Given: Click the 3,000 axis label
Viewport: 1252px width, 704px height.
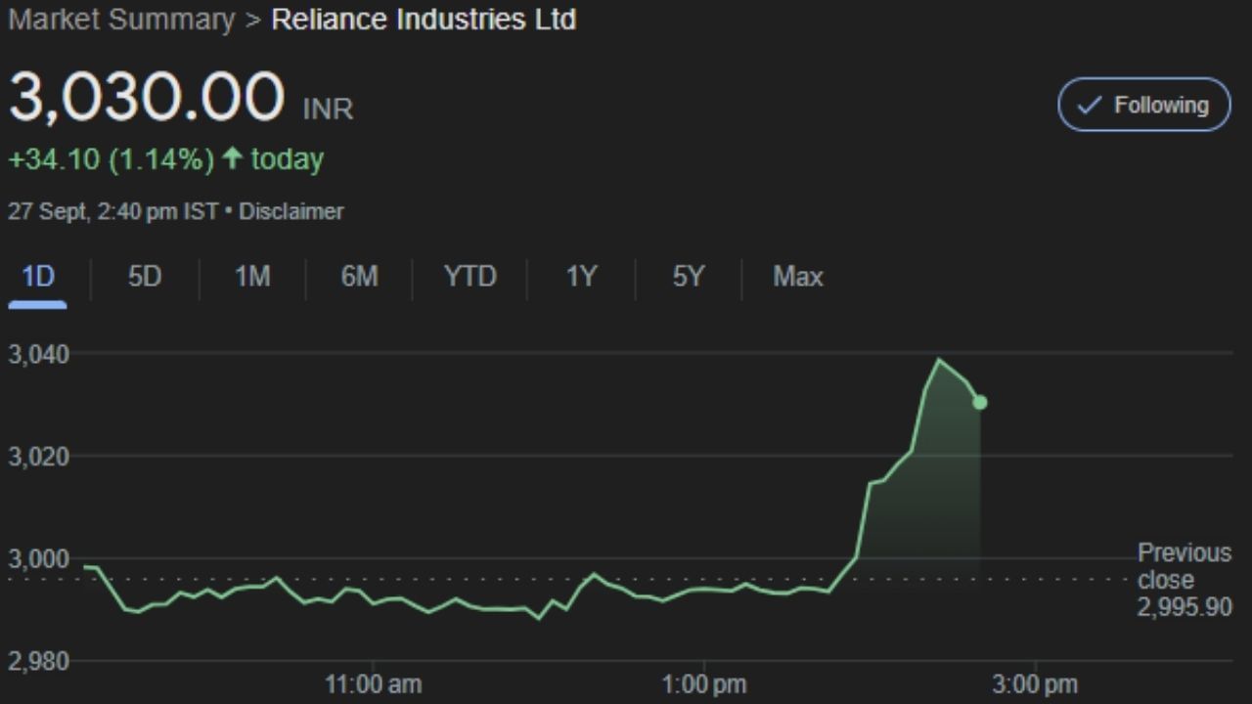Looking at the screenshot, I should [x=39, y=559].
